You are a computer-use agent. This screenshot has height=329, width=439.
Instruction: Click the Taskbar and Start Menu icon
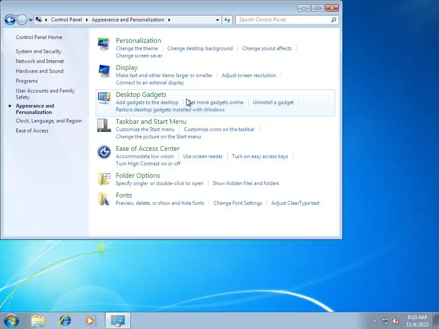click(104, 125)
